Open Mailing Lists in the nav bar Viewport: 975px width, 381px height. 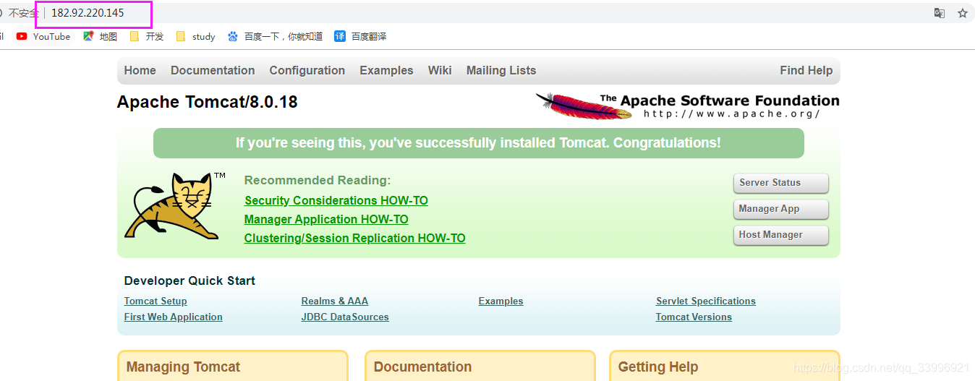(501, 70)
